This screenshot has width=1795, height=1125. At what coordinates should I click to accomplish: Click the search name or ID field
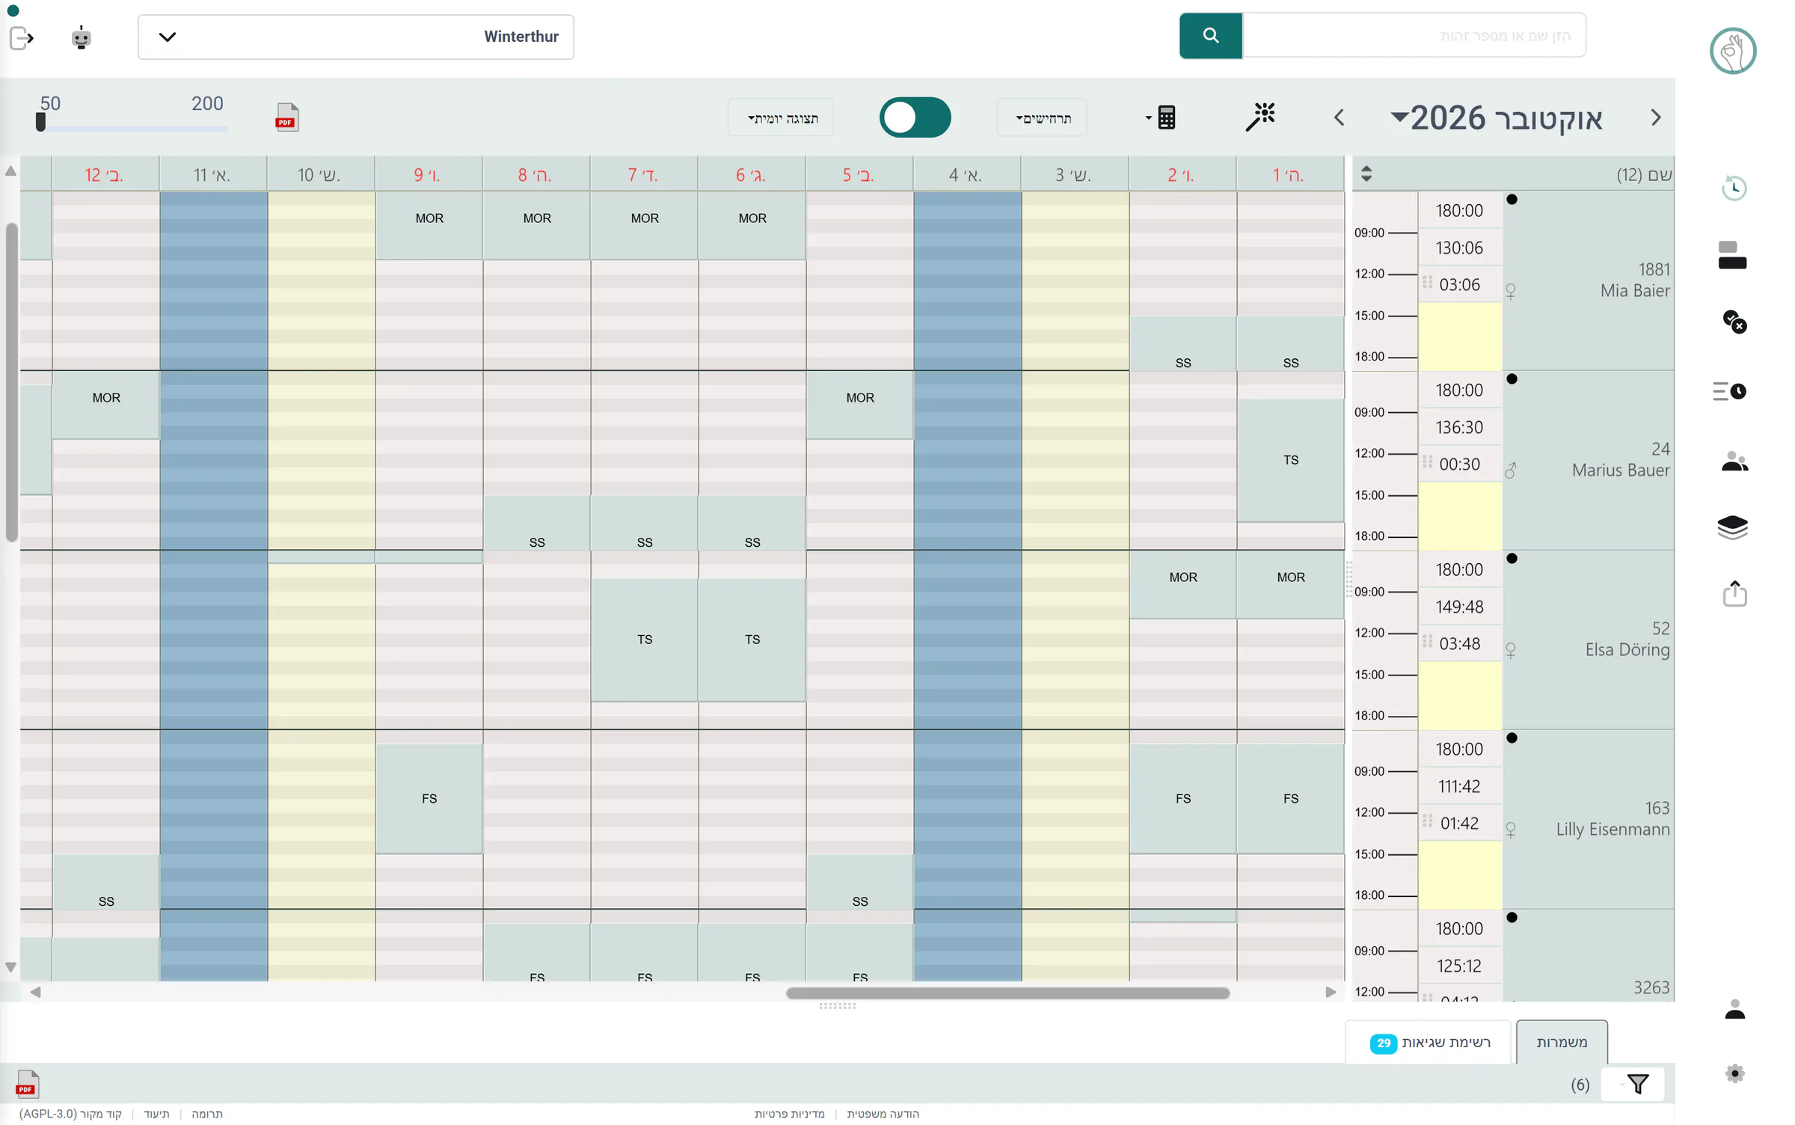click(x=1414, y=35)
